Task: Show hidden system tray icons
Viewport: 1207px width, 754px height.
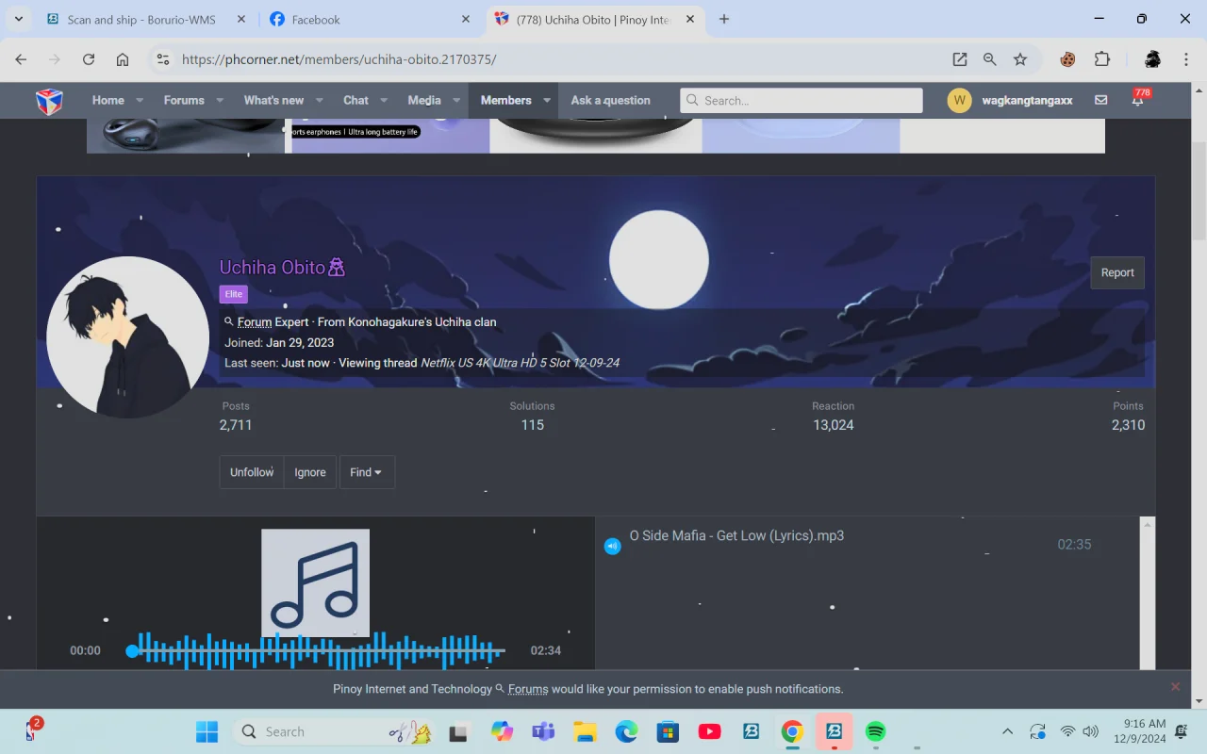Action: [1007, 731]
